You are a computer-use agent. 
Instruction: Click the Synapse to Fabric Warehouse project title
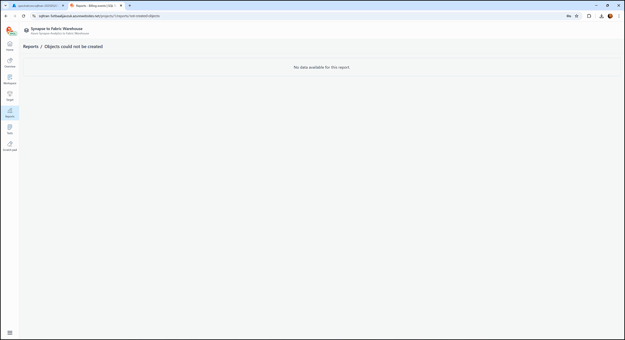(57, 29)
